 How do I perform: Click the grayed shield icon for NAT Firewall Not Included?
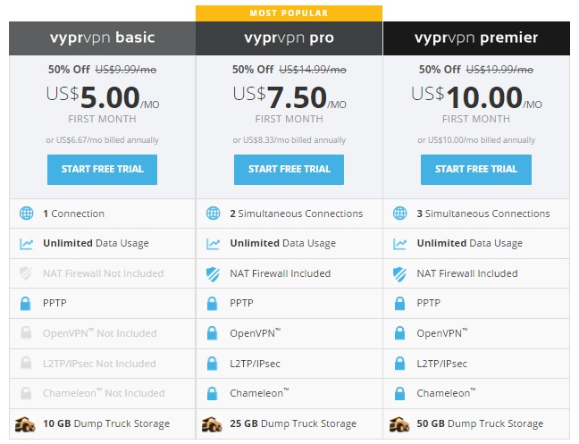(26, 273)
